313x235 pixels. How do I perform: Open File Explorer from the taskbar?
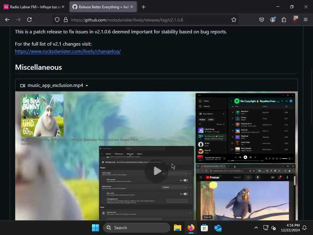(x=178, y=228)
